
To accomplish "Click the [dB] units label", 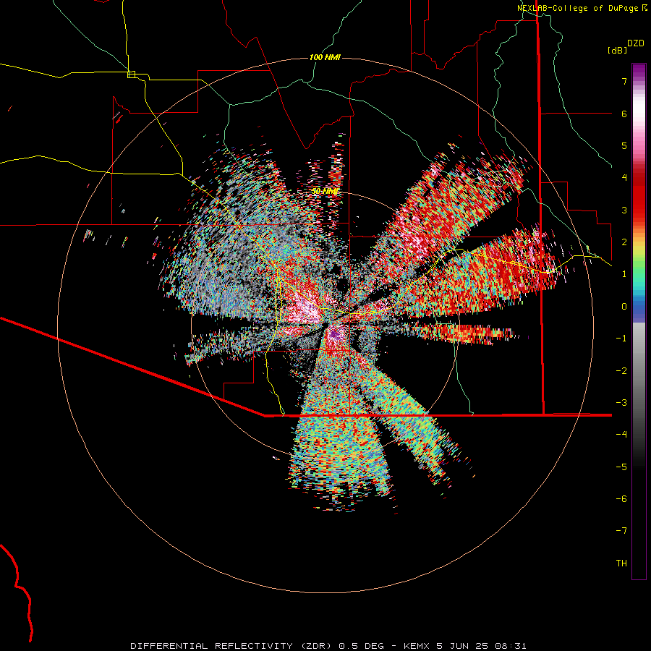I will click(x=618, y=50).
